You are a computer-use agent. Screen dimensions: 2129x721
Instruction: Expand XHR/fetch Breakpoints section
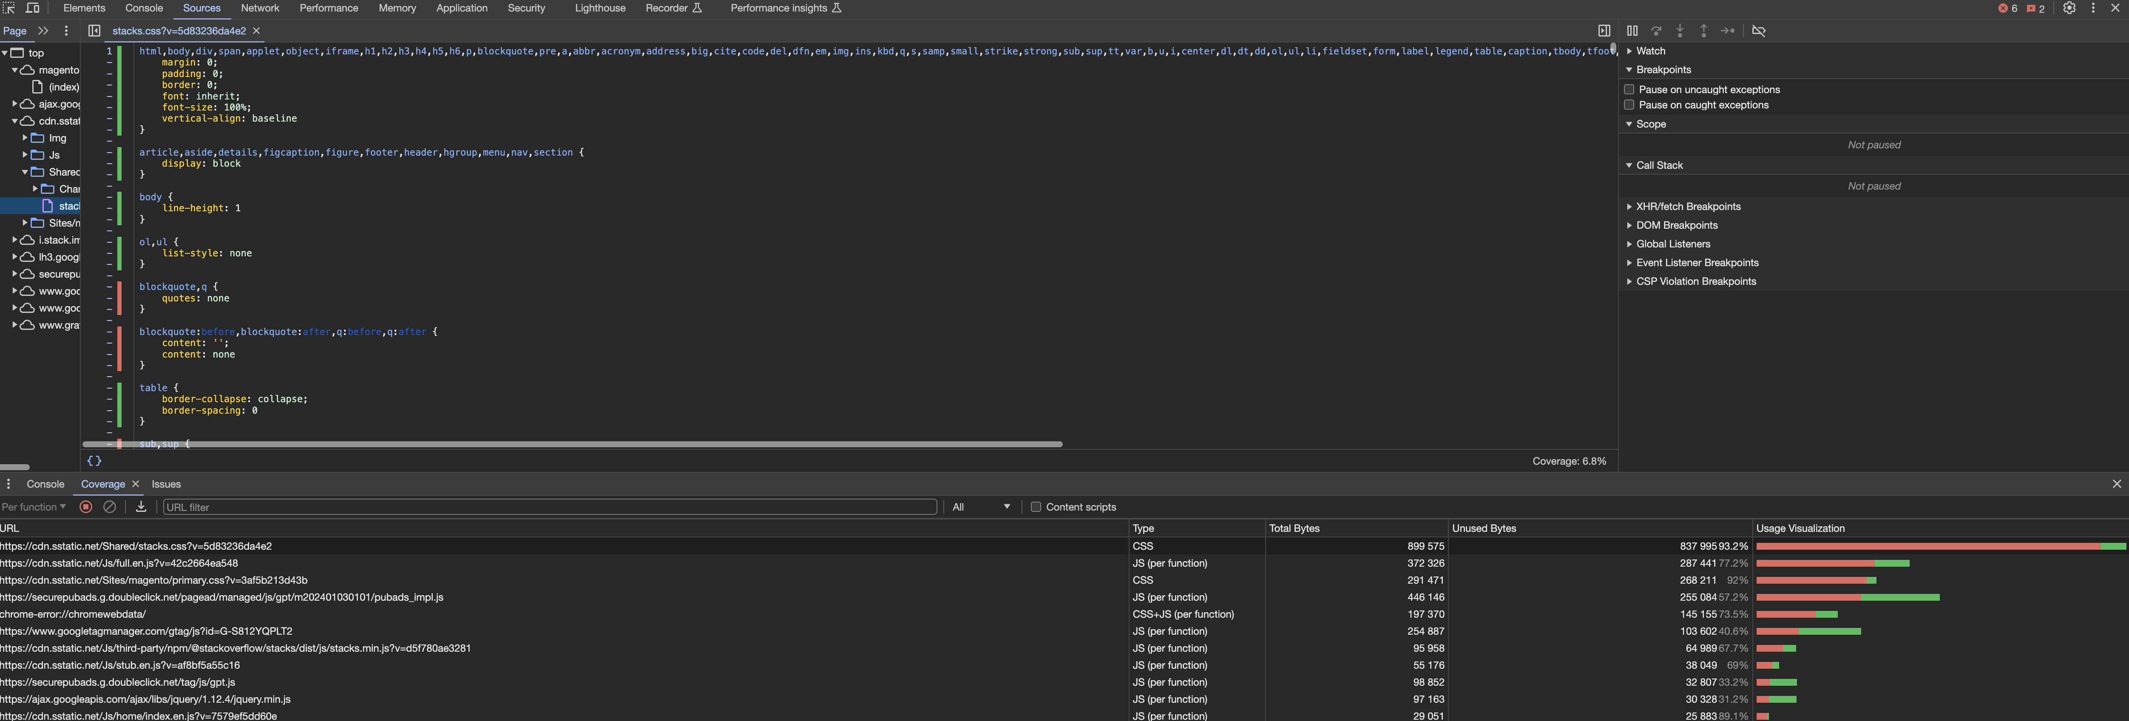click(x=1688, y=207)
